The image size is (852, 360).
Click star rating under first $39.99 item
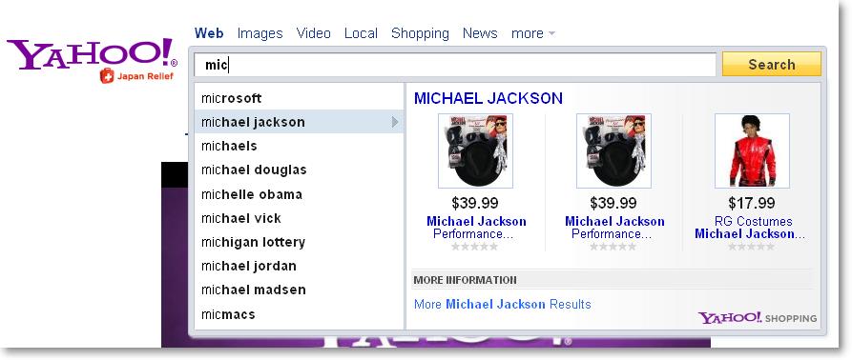point(474,247)
